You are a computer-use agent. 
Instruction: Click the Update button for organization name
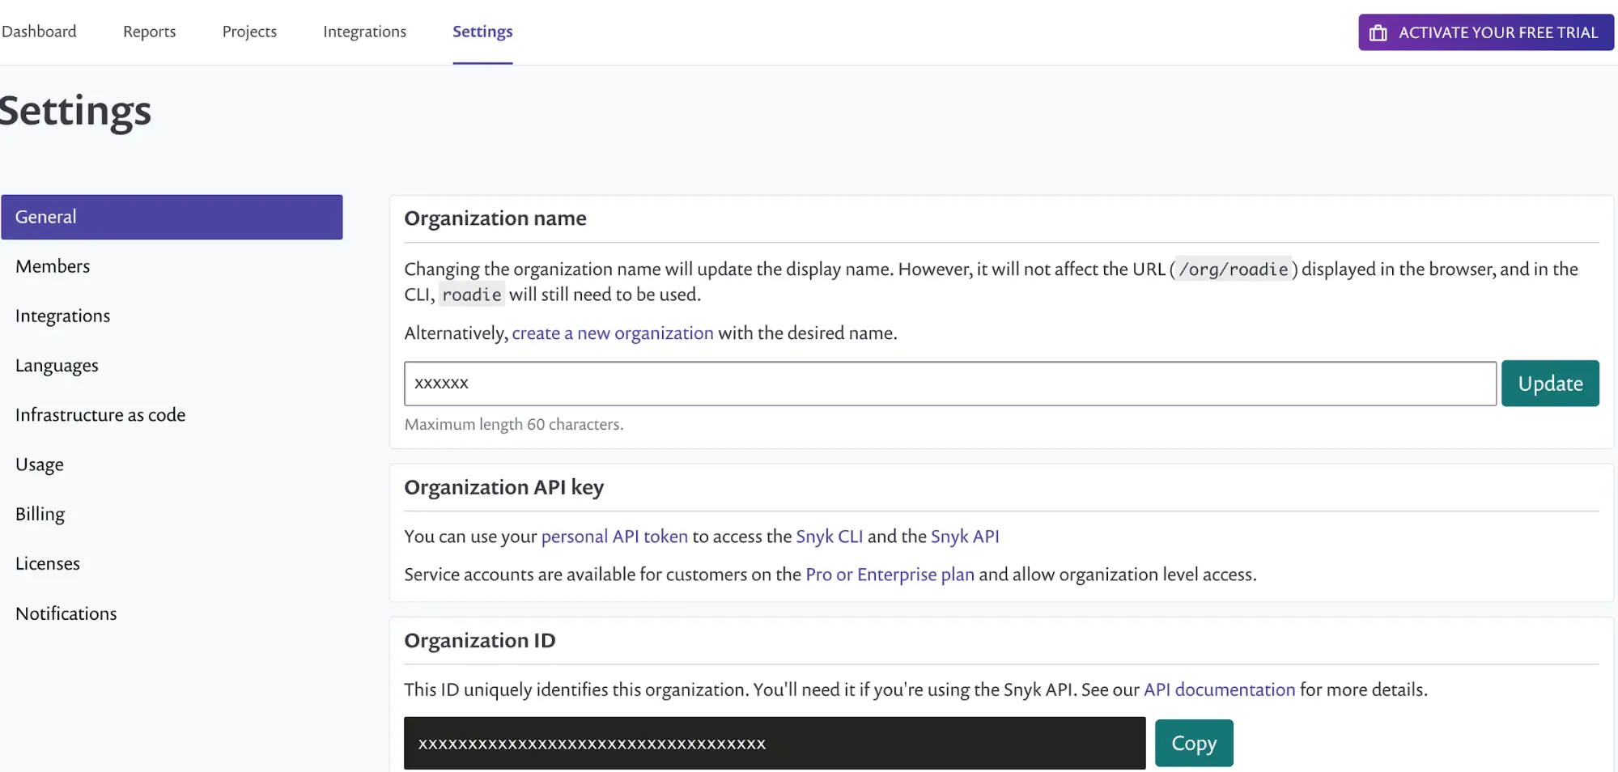(x=1549, y=383)
